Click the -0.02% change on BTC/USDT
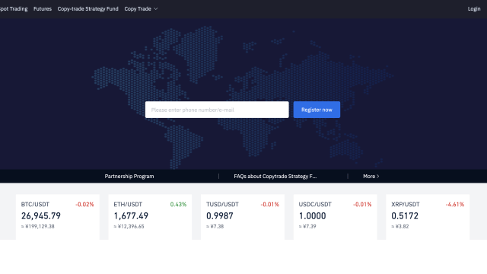The image size is (487, 274). pos(84,205)
